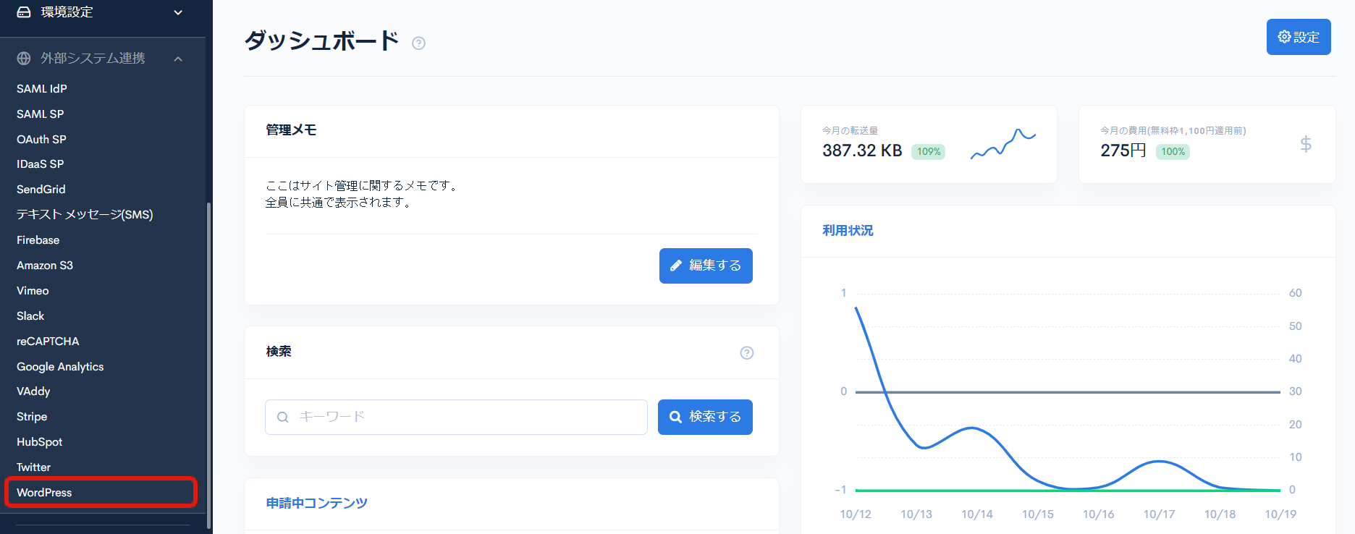Expand the 環境設定 chevron
The width and height of the screenshot is (1355, 534).
click(x=178, y=12)
